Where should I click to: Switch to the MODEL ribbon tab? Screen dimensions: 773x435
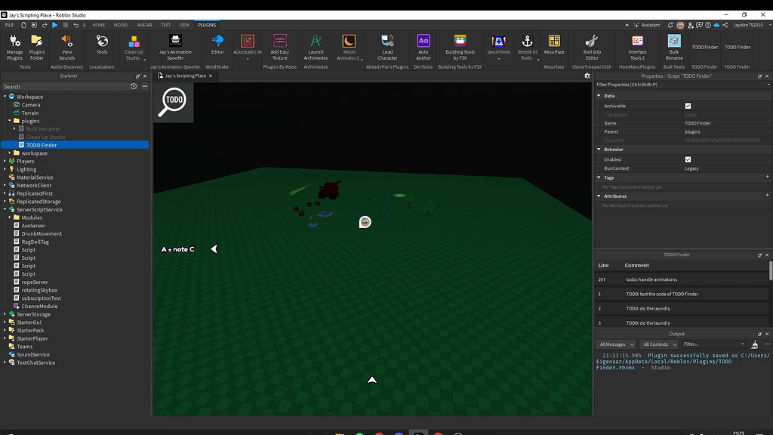121,24
